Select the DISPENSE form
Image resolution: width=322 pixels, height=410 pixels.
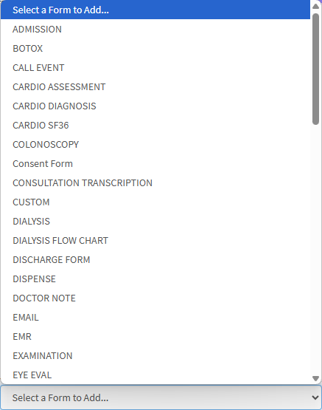pos(155,279)
